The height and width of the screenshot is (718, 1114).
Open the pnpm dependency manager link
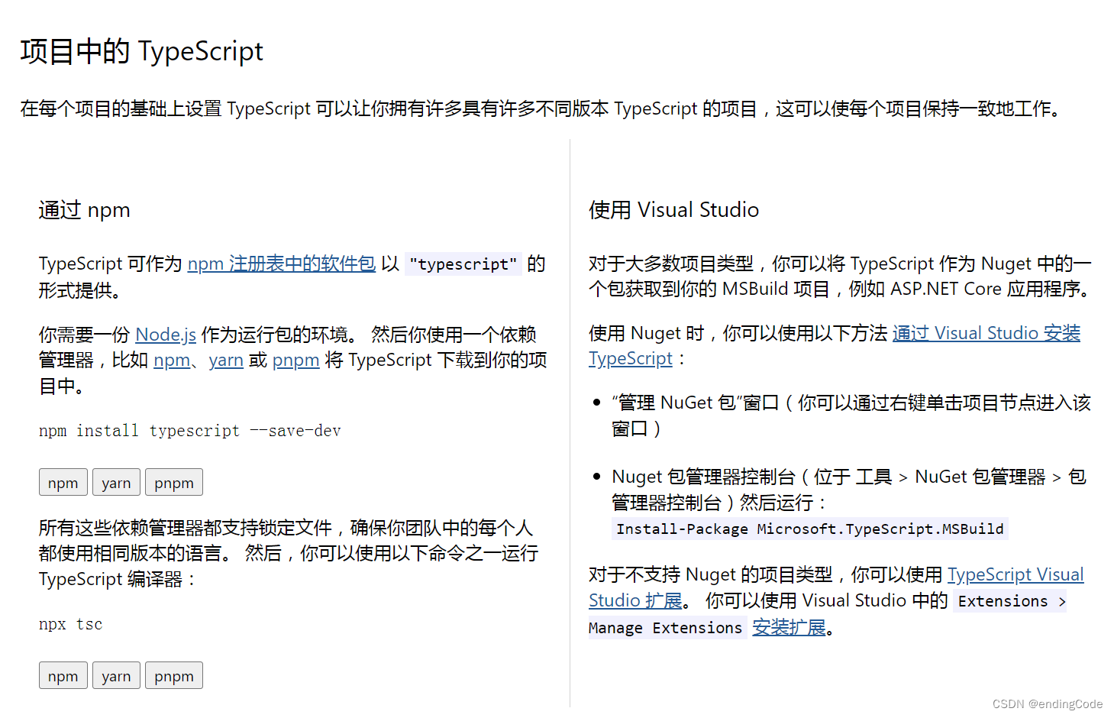click(295, 361)
